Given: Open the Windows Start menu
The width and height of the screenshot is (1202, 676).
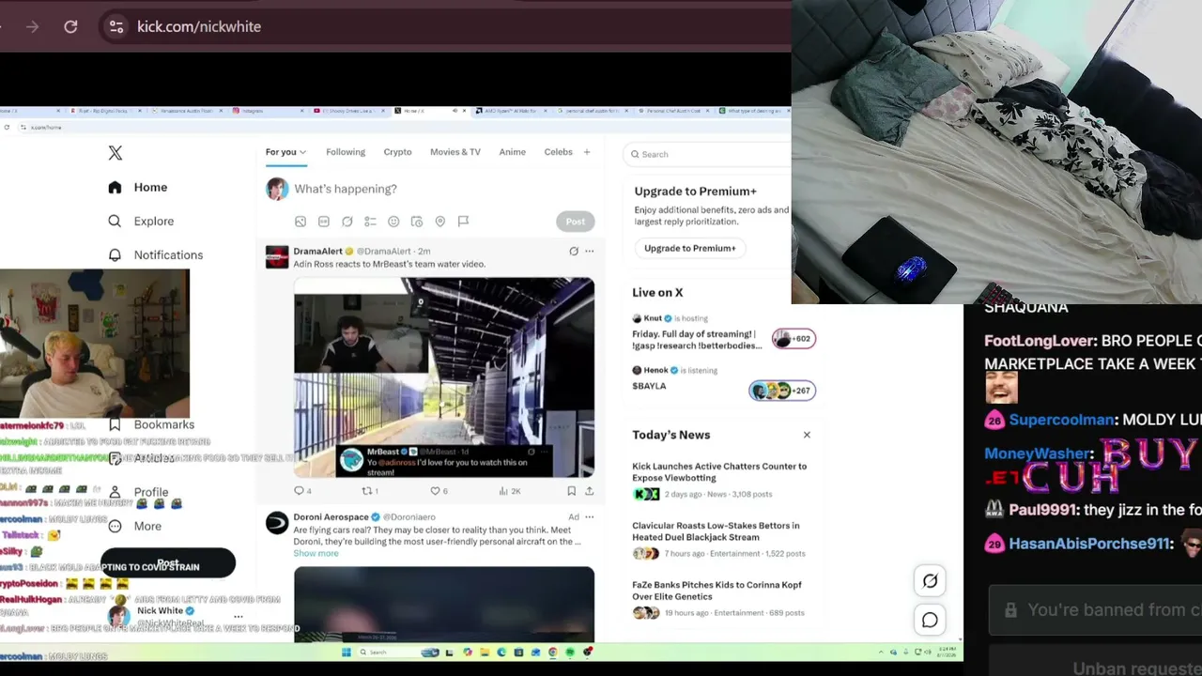Looking at the screenshot, I should (347, 653).
